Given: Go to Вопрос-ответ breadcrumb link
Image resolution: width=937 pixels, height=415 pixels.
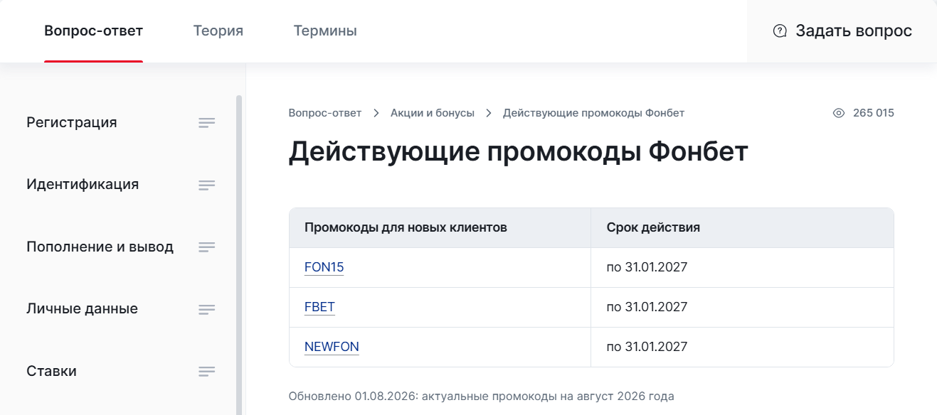Looking at the screenshot, I should 325,113.
